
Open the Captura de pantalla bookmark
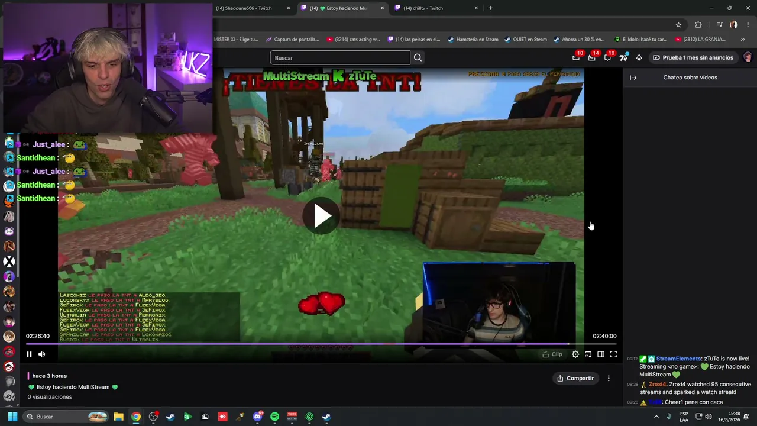point(292,40)
